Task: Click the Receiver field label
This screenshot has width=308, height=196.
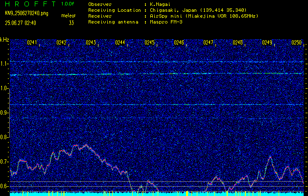Action: click(100, 16)
